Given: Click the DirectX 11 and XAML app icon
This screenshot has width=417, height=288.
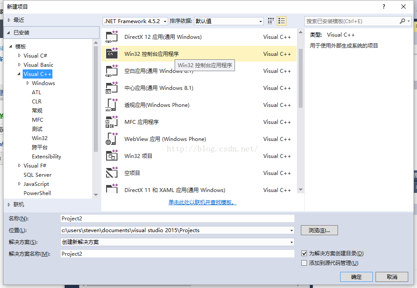Looking at the screenshot, I should click(x=112, y=189).
